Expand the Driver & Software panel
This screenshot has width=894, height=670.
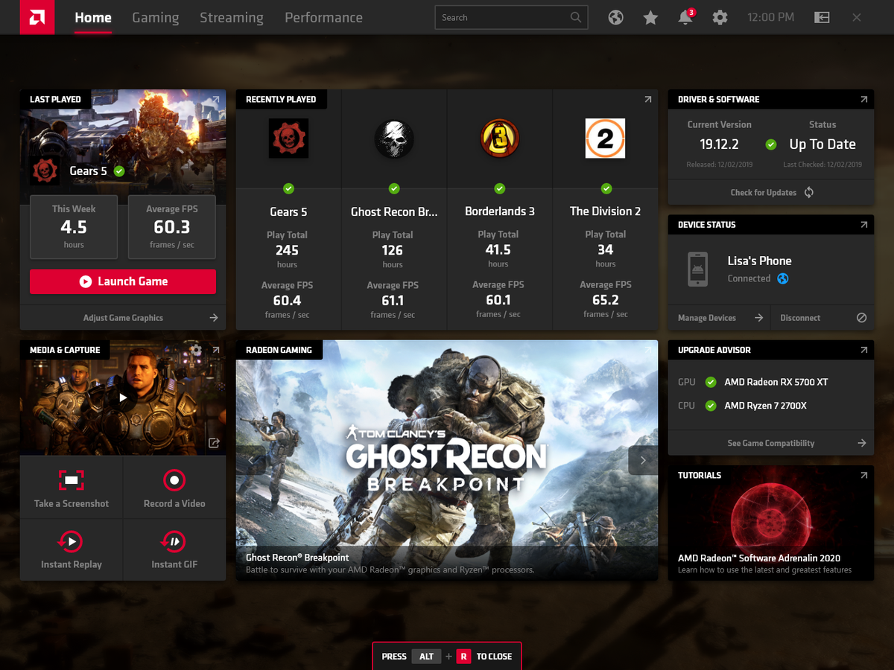point(864,99)
